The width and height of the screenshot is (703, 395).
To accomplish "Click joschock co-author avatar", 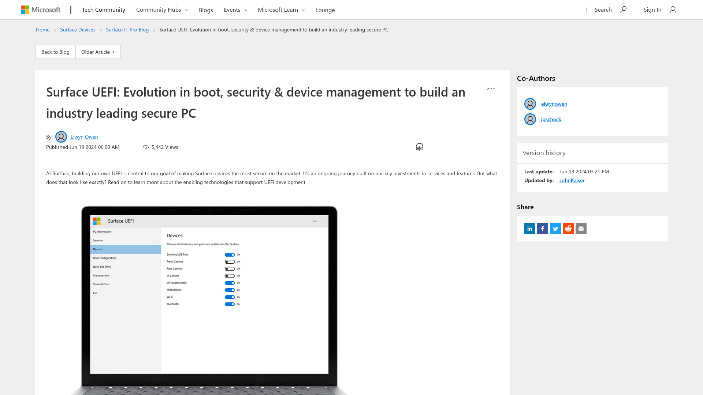I will [x=530, y=119].
